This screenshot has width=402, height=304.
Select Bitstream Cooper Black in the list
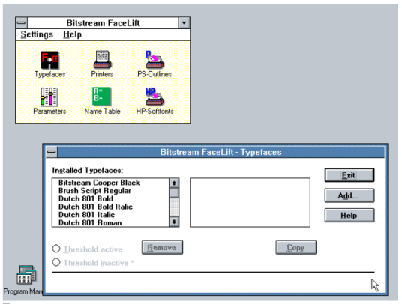(x=110, y=183)
